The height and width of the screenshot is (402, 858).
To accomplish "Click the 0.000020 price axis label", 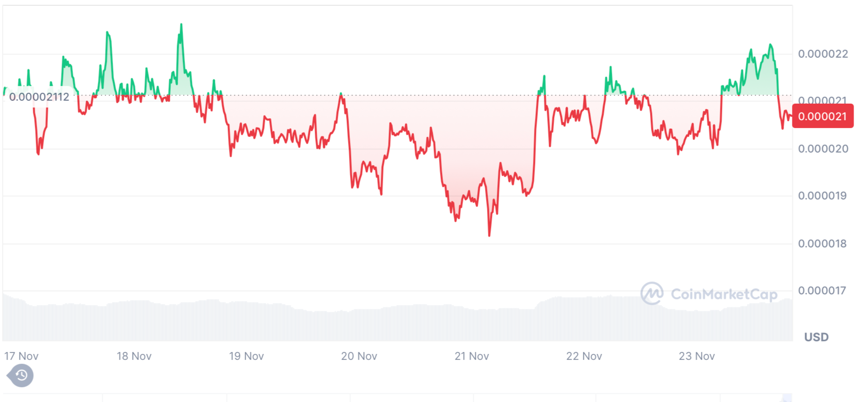I will (823, 149).
